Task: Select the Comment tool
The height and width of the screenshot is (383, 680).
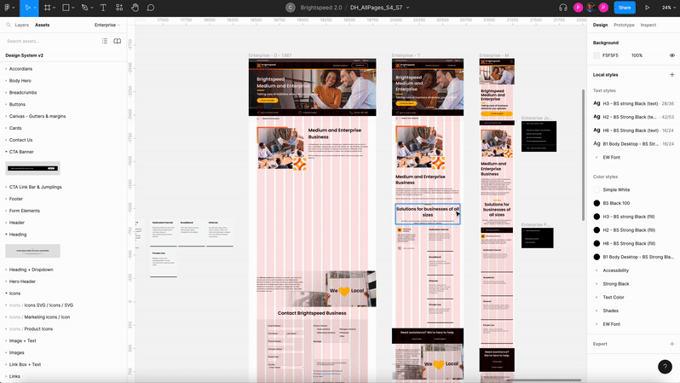Action: tap(151, 8)
